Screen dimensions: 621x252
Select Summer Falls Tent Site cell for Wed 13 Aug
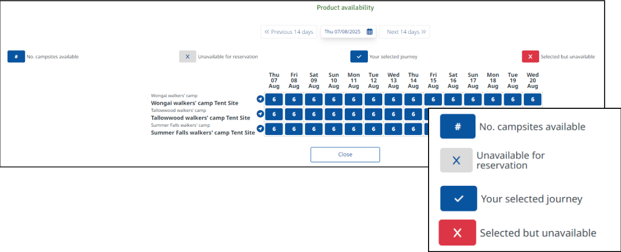click(394, 129)
